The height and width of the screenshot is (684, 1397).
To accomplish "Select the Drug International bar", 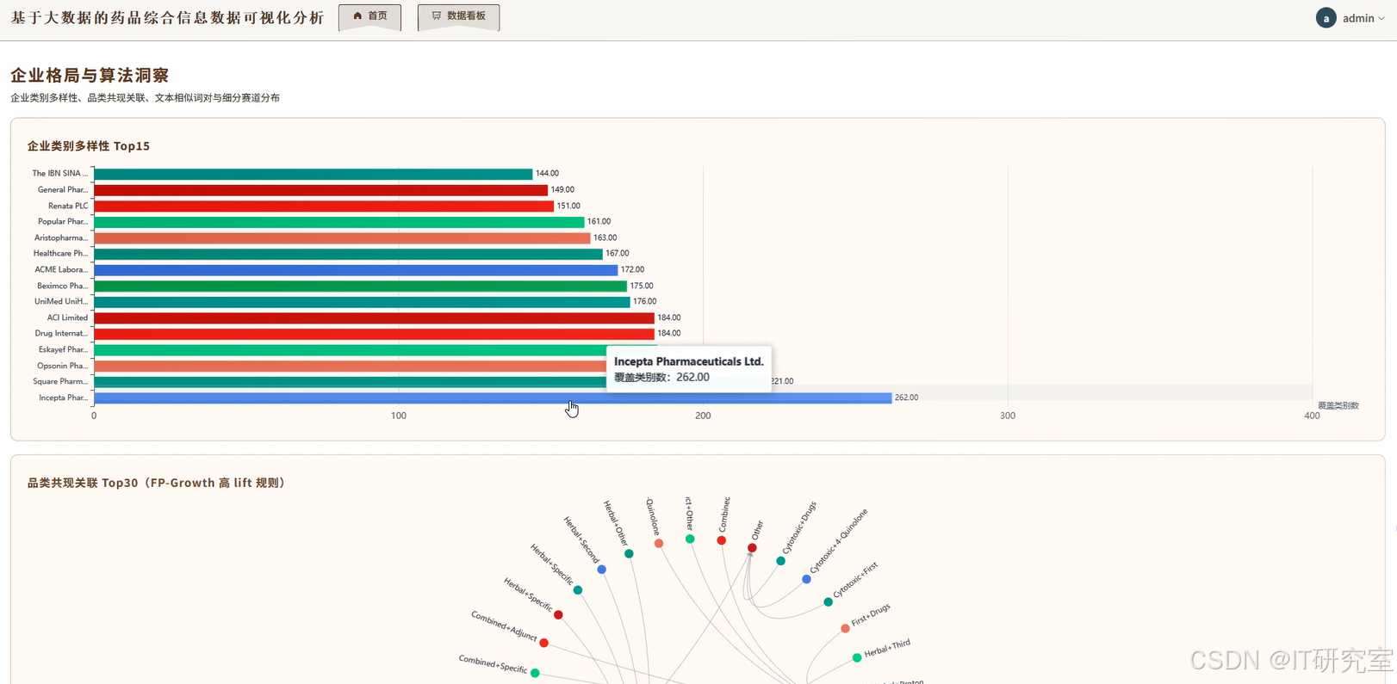I will tap(375, 334).
